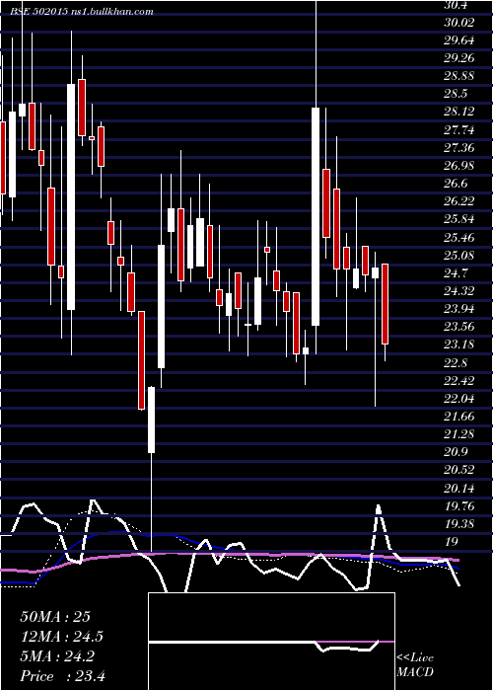Select the 20.14 price level label
This screenshot has width=493, height=691.
459,489
